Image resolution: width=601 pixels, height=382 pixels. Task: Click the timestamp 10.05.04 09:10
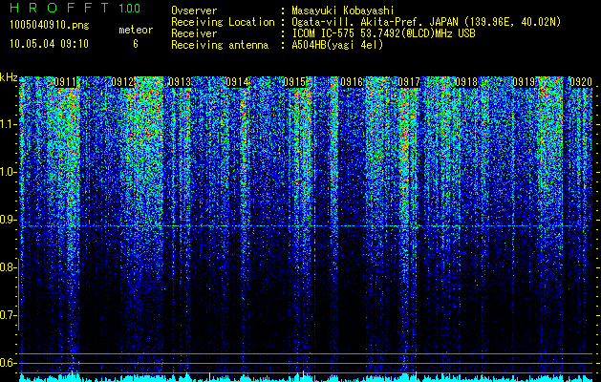point(49,44)
